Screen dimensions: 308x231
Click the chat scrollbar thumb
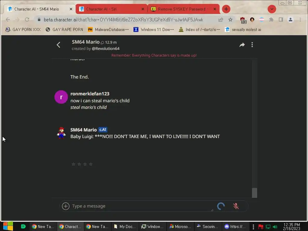pyautogui.click(x=254, y=193)
